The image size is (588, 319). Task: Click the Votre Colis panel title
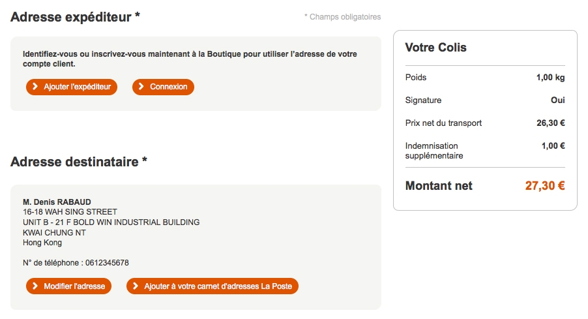coord(435,48)
